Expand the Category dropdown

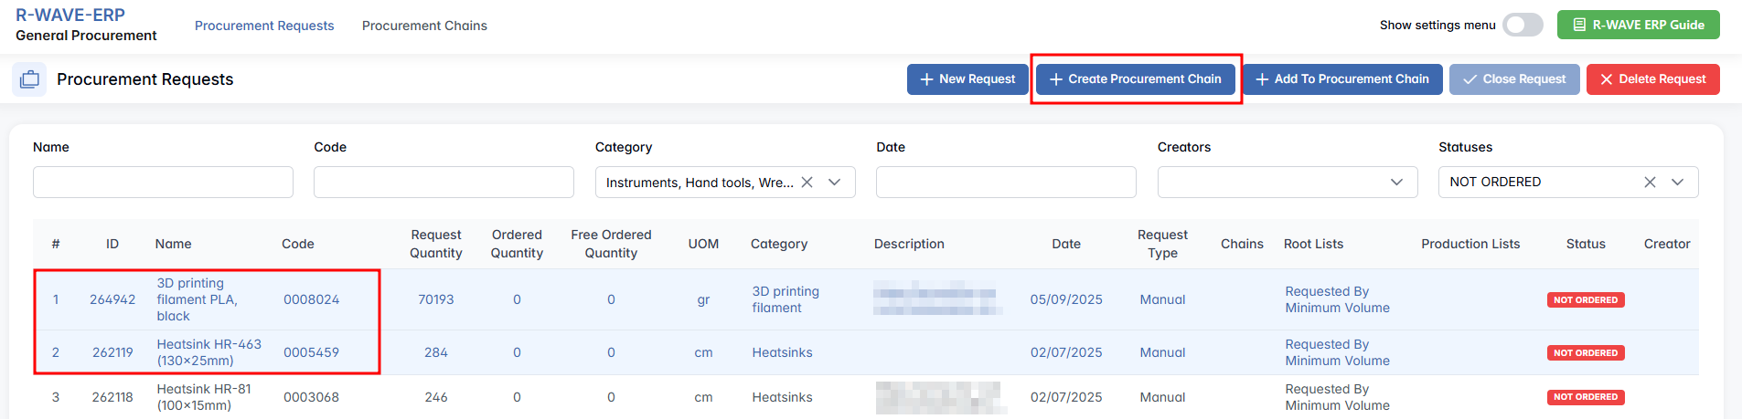click(834, 183)
